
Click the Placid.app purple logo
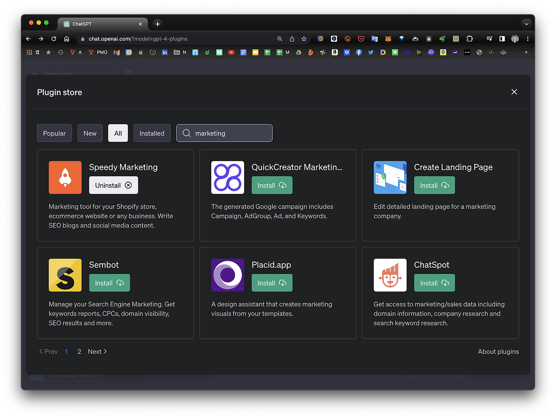pyautogui.click(x=228, y=275)
